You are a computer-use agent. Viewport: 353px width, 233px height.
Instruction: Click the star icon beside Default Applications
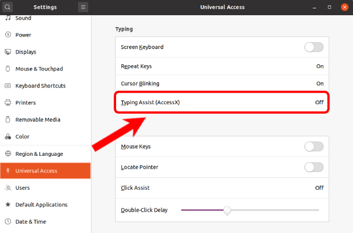(x=8, y=204)
